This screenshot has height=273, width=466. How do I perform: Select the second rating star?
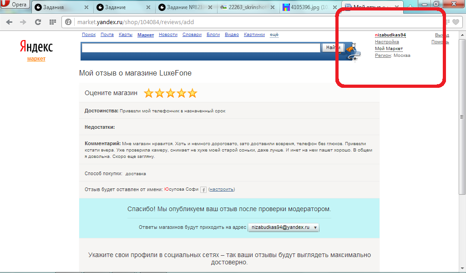coord(160,93)
